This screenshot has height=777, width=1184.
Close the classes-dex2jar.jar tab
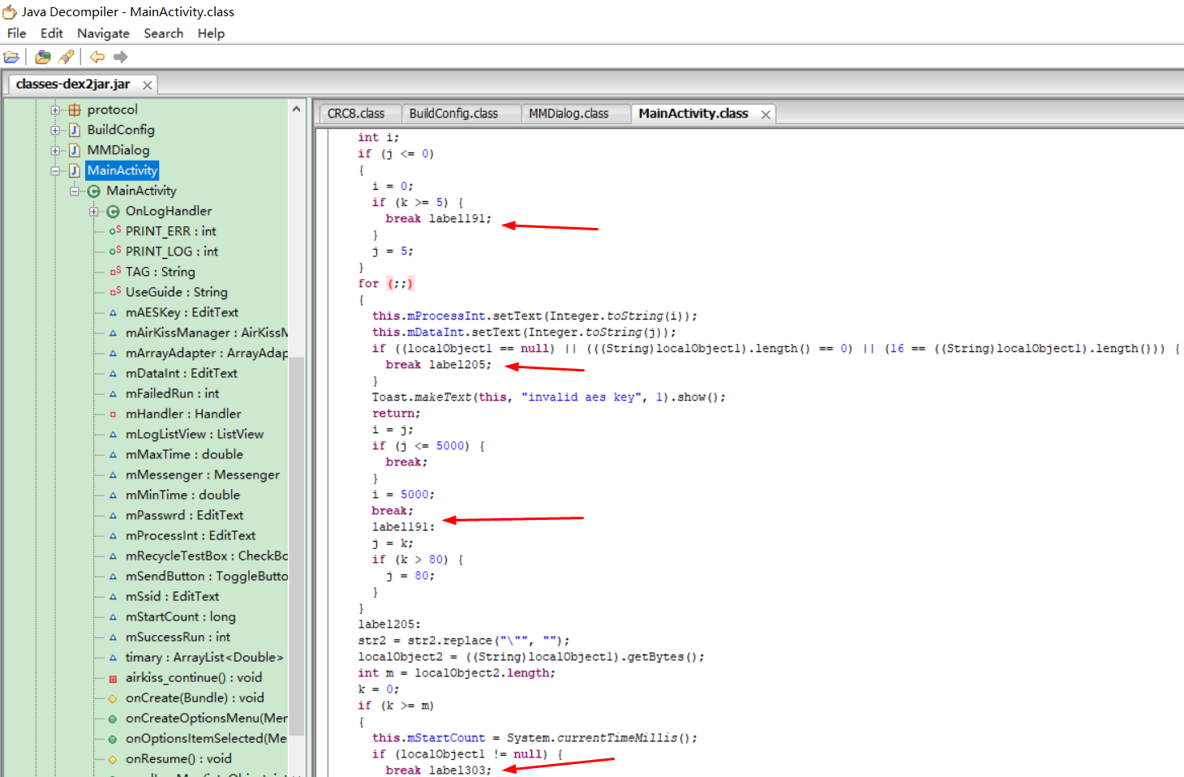[147, 85]
